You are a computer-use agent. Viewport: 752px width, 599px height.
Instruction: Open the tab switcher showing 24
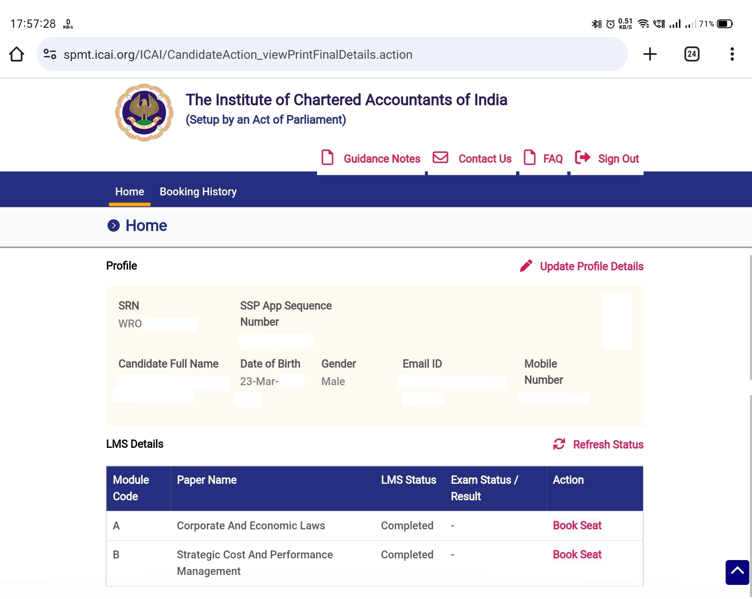click(692, 54)
